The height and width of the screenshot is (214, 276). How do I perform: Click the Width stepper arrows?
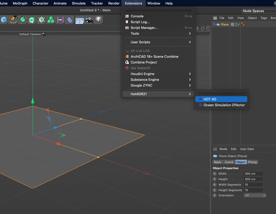(x=264, y=174)
